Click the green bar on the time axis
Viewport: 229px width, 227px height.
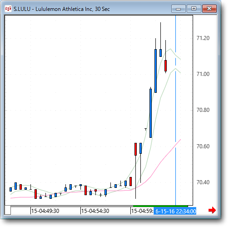(160, 206)
